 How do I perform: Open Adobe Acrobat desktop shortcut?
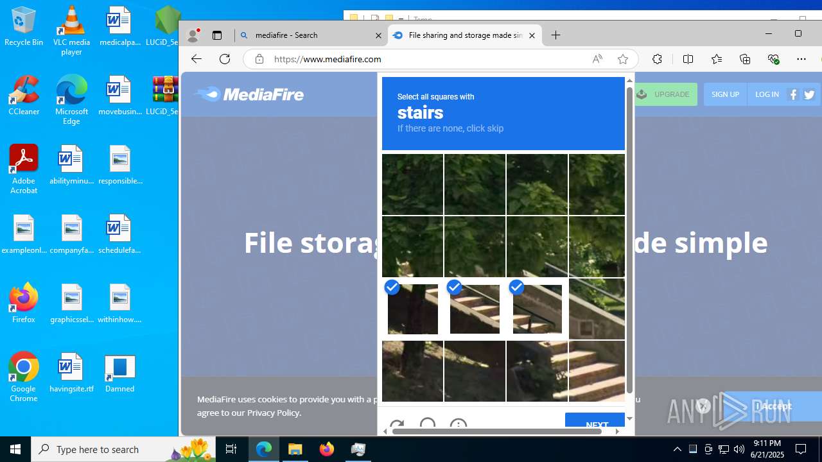(24, 169)
